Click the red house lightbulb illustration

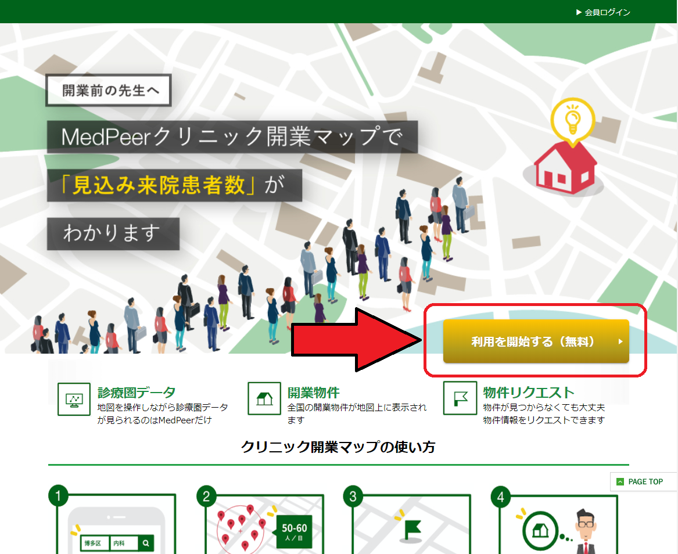point(565,147)
